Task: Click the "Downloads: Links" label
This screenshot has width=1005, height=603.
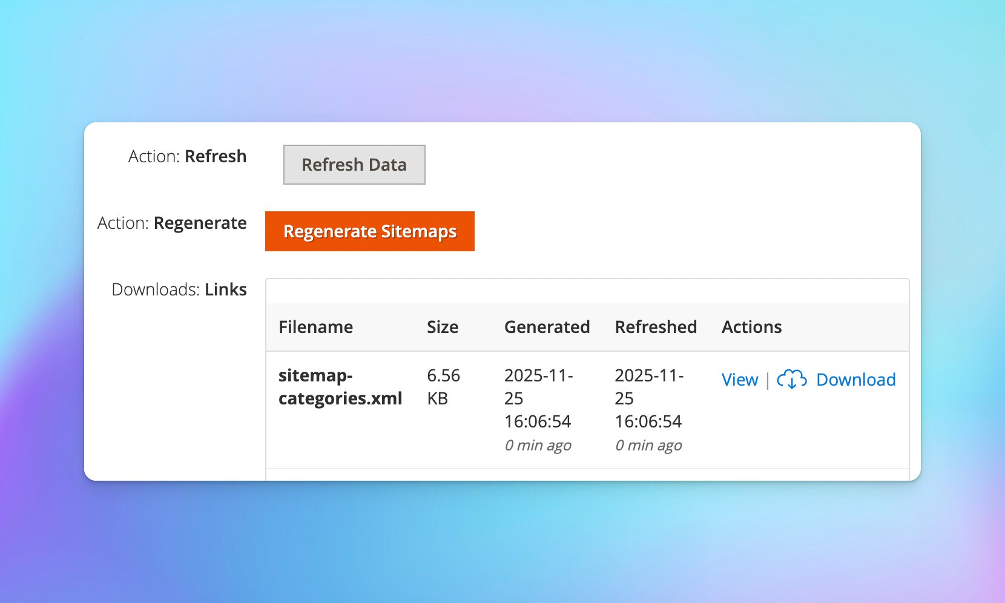Action: click(179, 289)
